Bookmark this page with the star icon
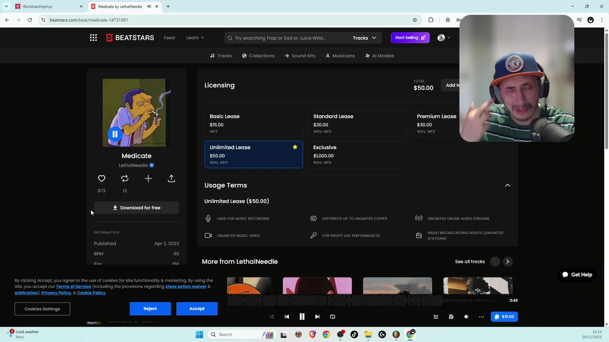Screen dimensions: 609x342 (415, 20)
